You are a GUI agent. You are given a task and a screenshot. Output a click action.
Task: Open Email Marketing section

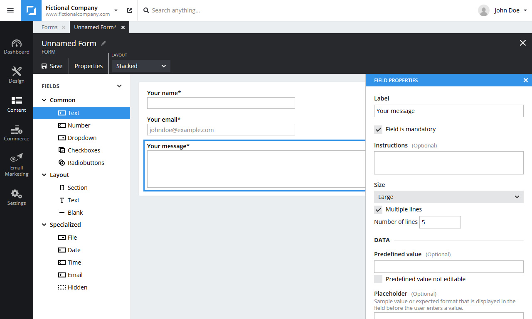[x=17, y=165]
